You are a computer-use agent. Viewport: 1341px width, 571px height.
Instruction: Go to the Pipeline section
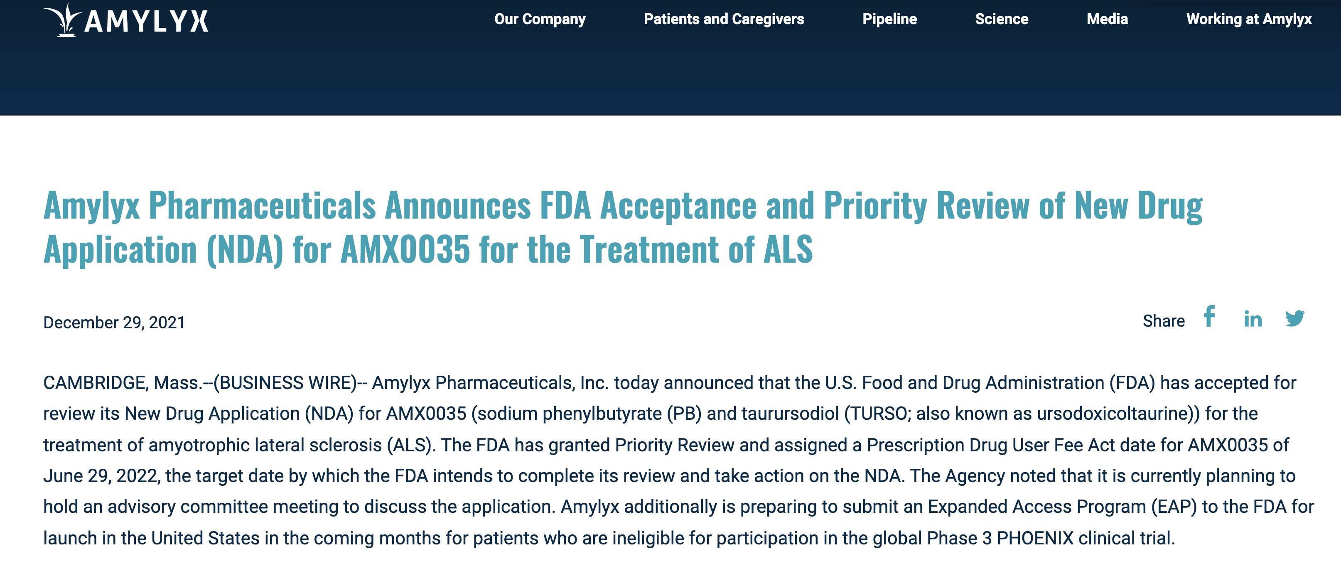click(x=889, y=19)
